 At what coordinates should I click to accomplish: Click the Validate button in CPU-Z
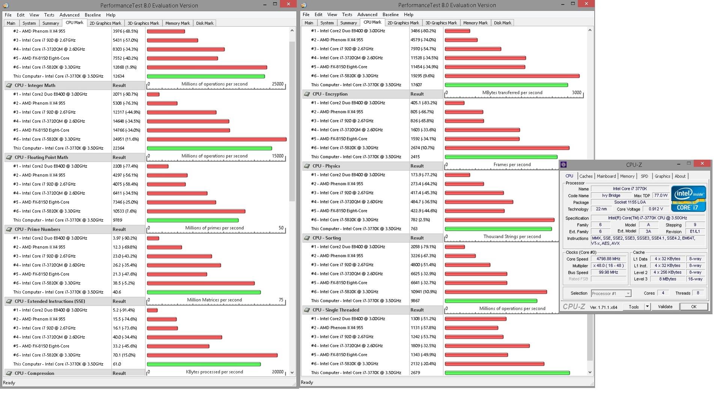665,307
